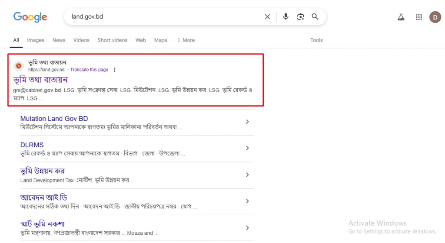This screenshot has width=445, height=243.
Task: Switch to the News tab
Action: (59, 40)
